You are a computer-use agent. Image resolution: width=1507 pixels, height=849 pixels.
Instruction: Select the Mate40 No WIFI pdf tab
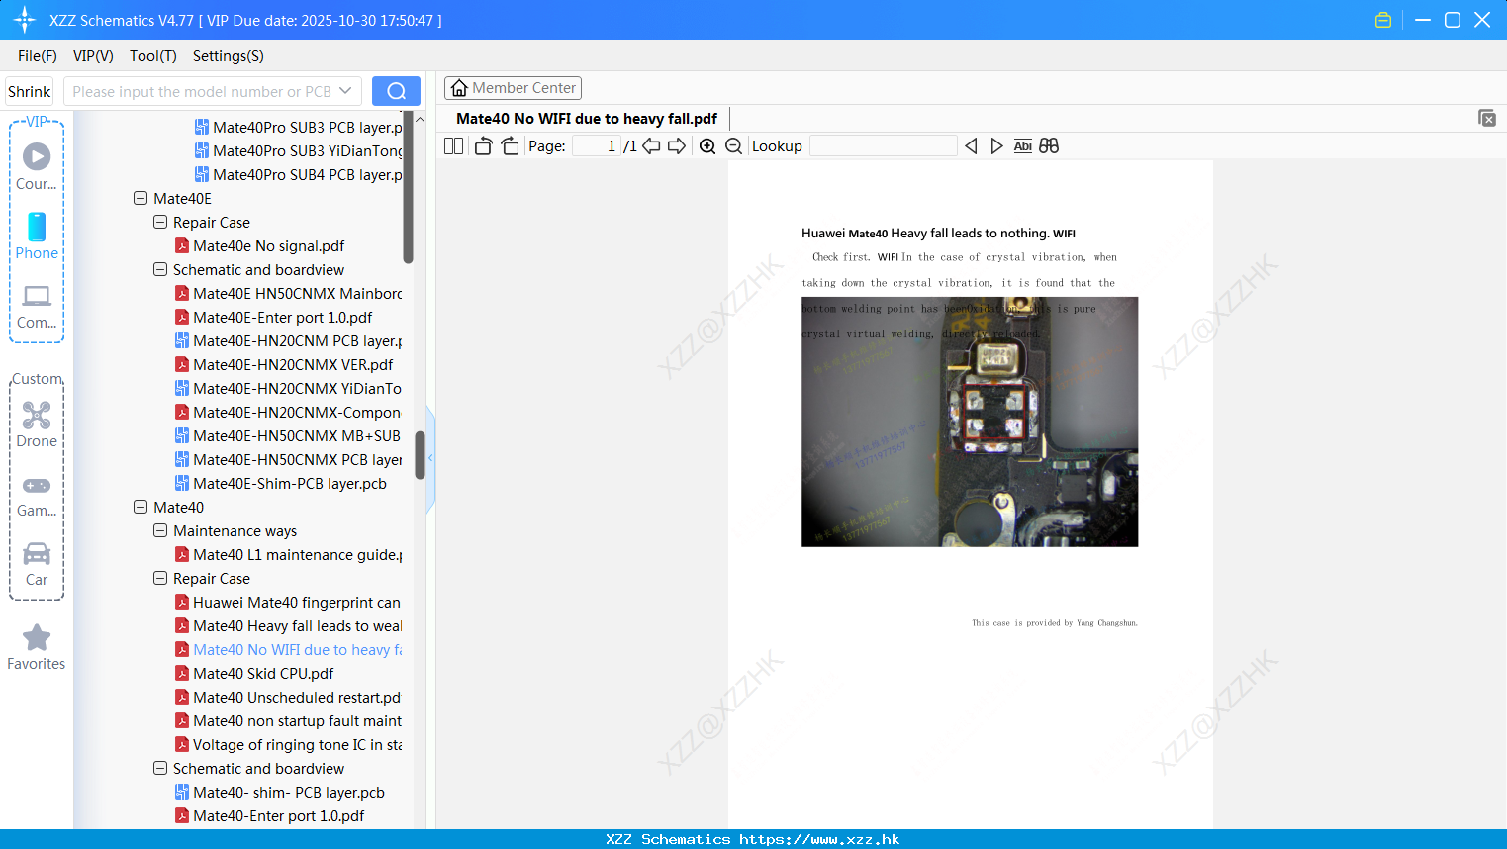587,119
